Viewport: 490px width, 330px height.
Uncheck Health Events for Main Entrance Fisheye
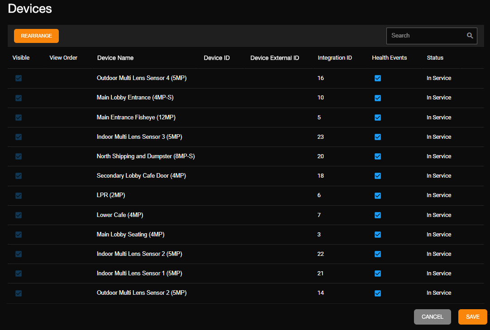(x=378, y=118)
